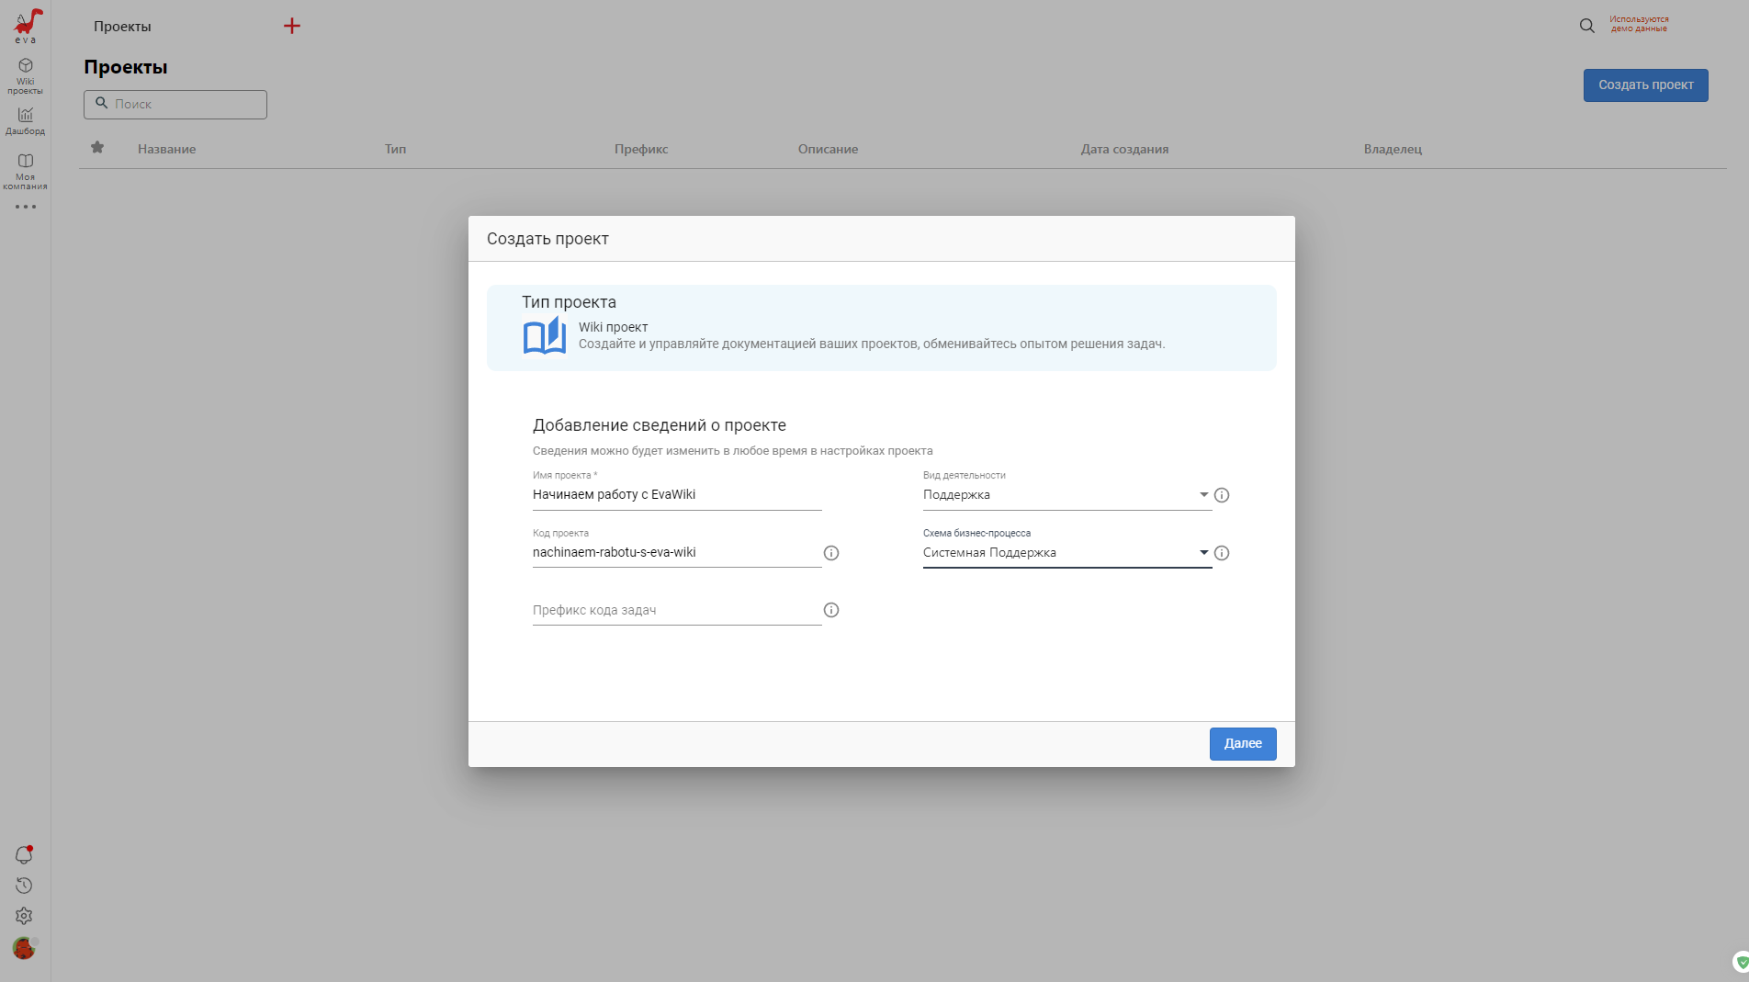Click the Создать проект button
This screenshot has width=1749, height=982.
click(x=1645, y=85)
